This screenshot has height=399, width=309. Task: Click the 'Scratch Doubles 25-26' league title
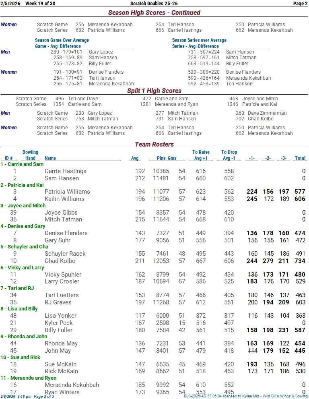coord(154,4)
